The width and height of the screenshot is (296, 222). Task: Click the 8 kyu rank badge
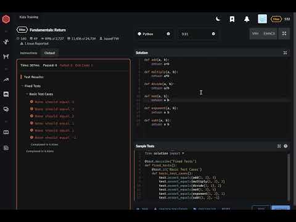[x=22, y=30]
